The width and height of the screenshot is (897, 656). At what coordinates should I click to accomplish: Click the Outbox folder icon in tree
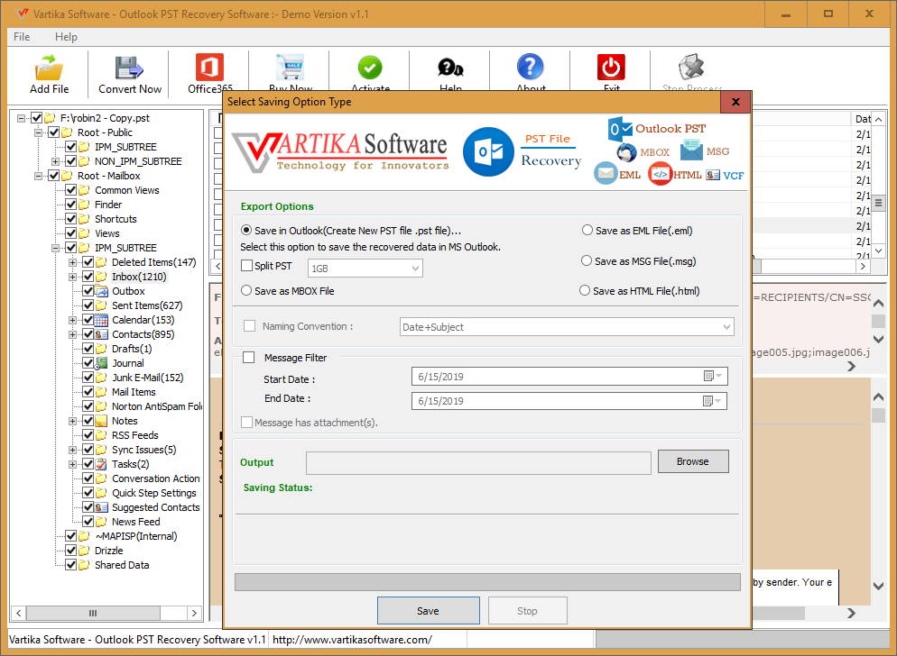(x=101, y=291)
